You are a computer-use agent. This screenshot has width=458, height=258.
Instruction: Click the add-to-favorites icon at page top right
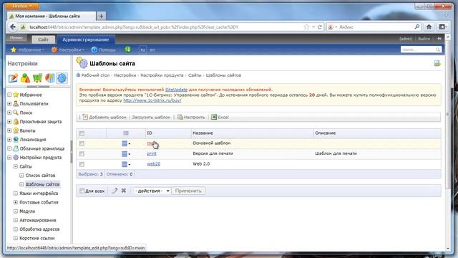[437, 63]
